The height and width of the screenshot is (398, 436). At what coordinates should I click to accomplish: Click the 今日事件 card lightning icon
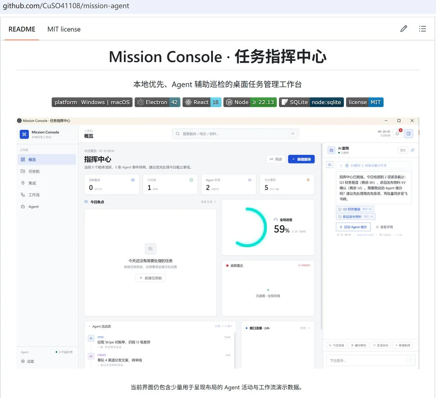[308, 180]
